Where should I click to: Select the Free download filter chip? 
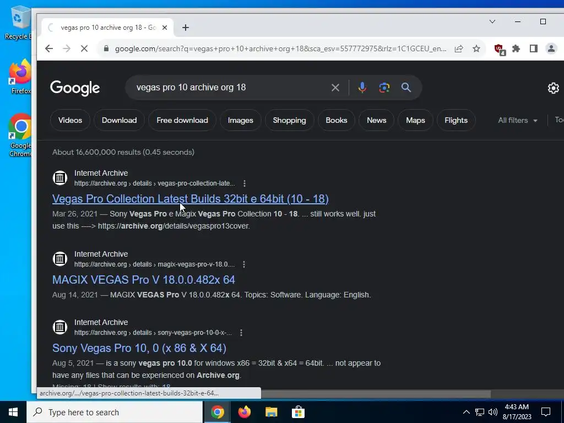(x=182, y=121)
